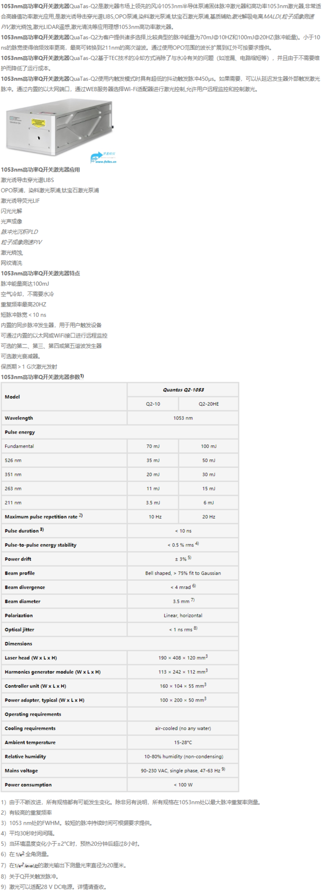
Task: Select the '10 Hz' cell
Action: pos(153,516)
